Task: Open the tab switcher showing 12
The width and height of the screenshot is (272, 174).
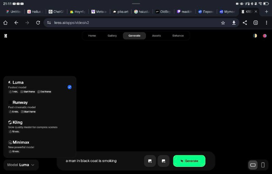Action: [x=256, y=23]
